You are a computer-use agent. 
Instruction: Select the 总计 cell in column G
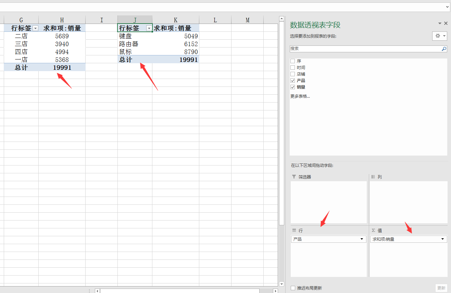(x=21, y=67)
